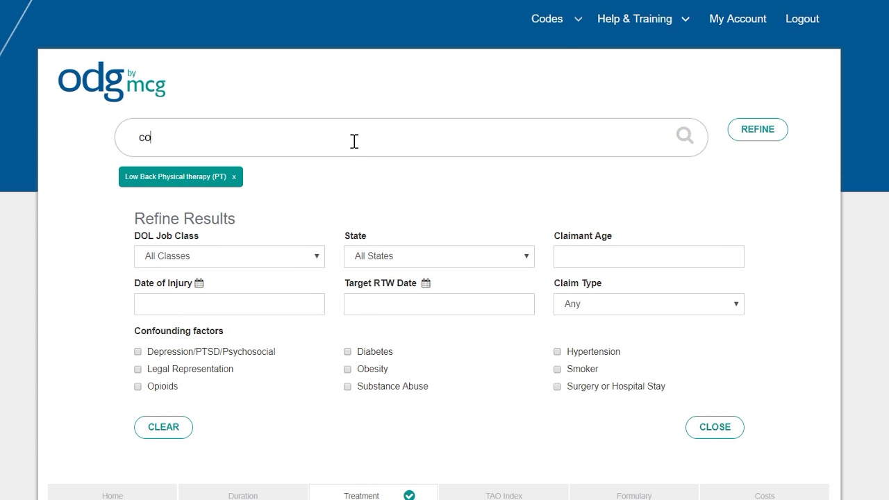The image size is (889, 500).
Task: Open the Date of Injury calendar icon
Action: click(x=199, y=283)
